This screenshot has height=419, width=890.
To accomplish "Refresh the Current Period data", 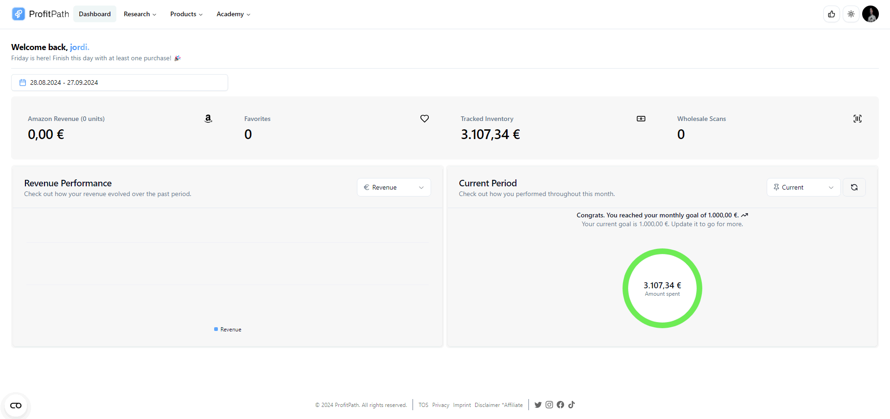I will click(854, 187).
